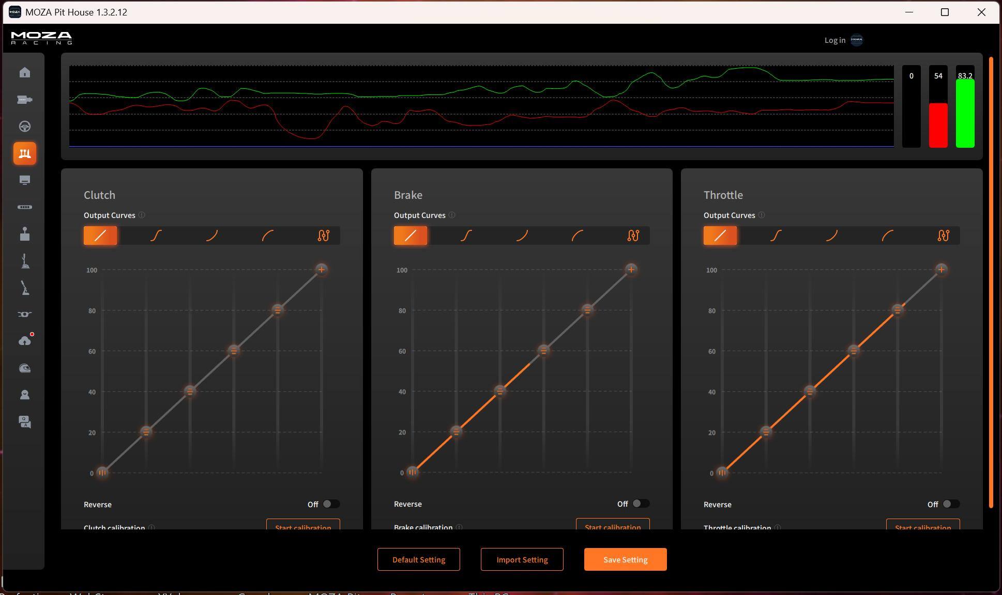Open the dashboard display sidebar icon
Image resolution: width=1002 pixels, height=595 pixels.
click(24, 180)
